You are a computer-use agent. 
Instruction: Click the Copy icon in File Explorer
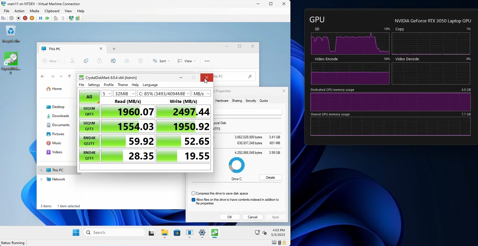(x=86, y=61)
